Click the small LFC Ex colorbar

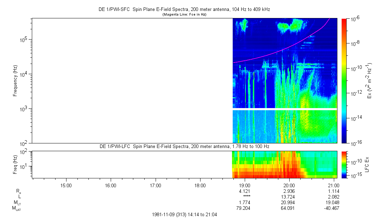point(344,164)
